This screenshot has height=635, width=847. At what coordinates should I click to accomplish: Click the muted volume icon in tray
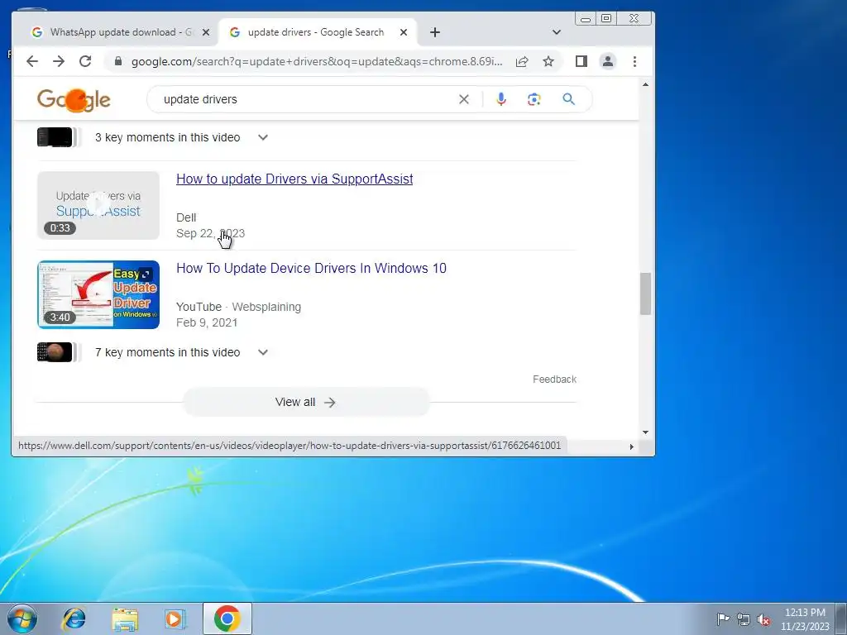(x=763, y=619)
